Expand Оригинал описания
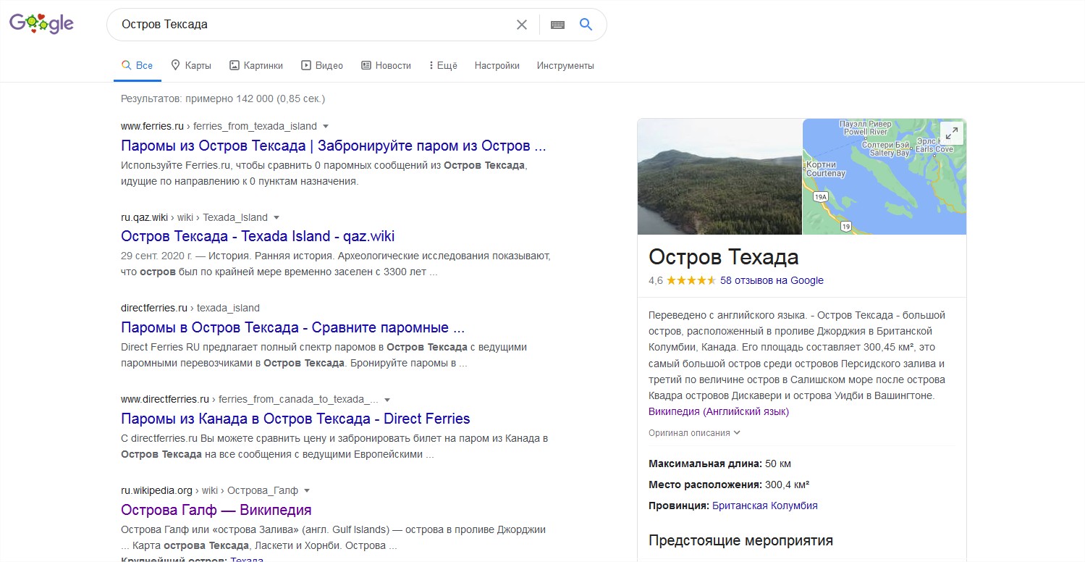 pos(695,433)
